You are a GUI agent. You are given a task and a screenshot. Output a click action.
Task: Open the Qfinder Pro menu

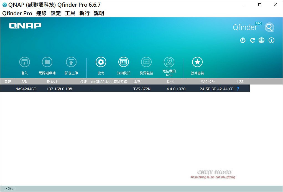17,13
